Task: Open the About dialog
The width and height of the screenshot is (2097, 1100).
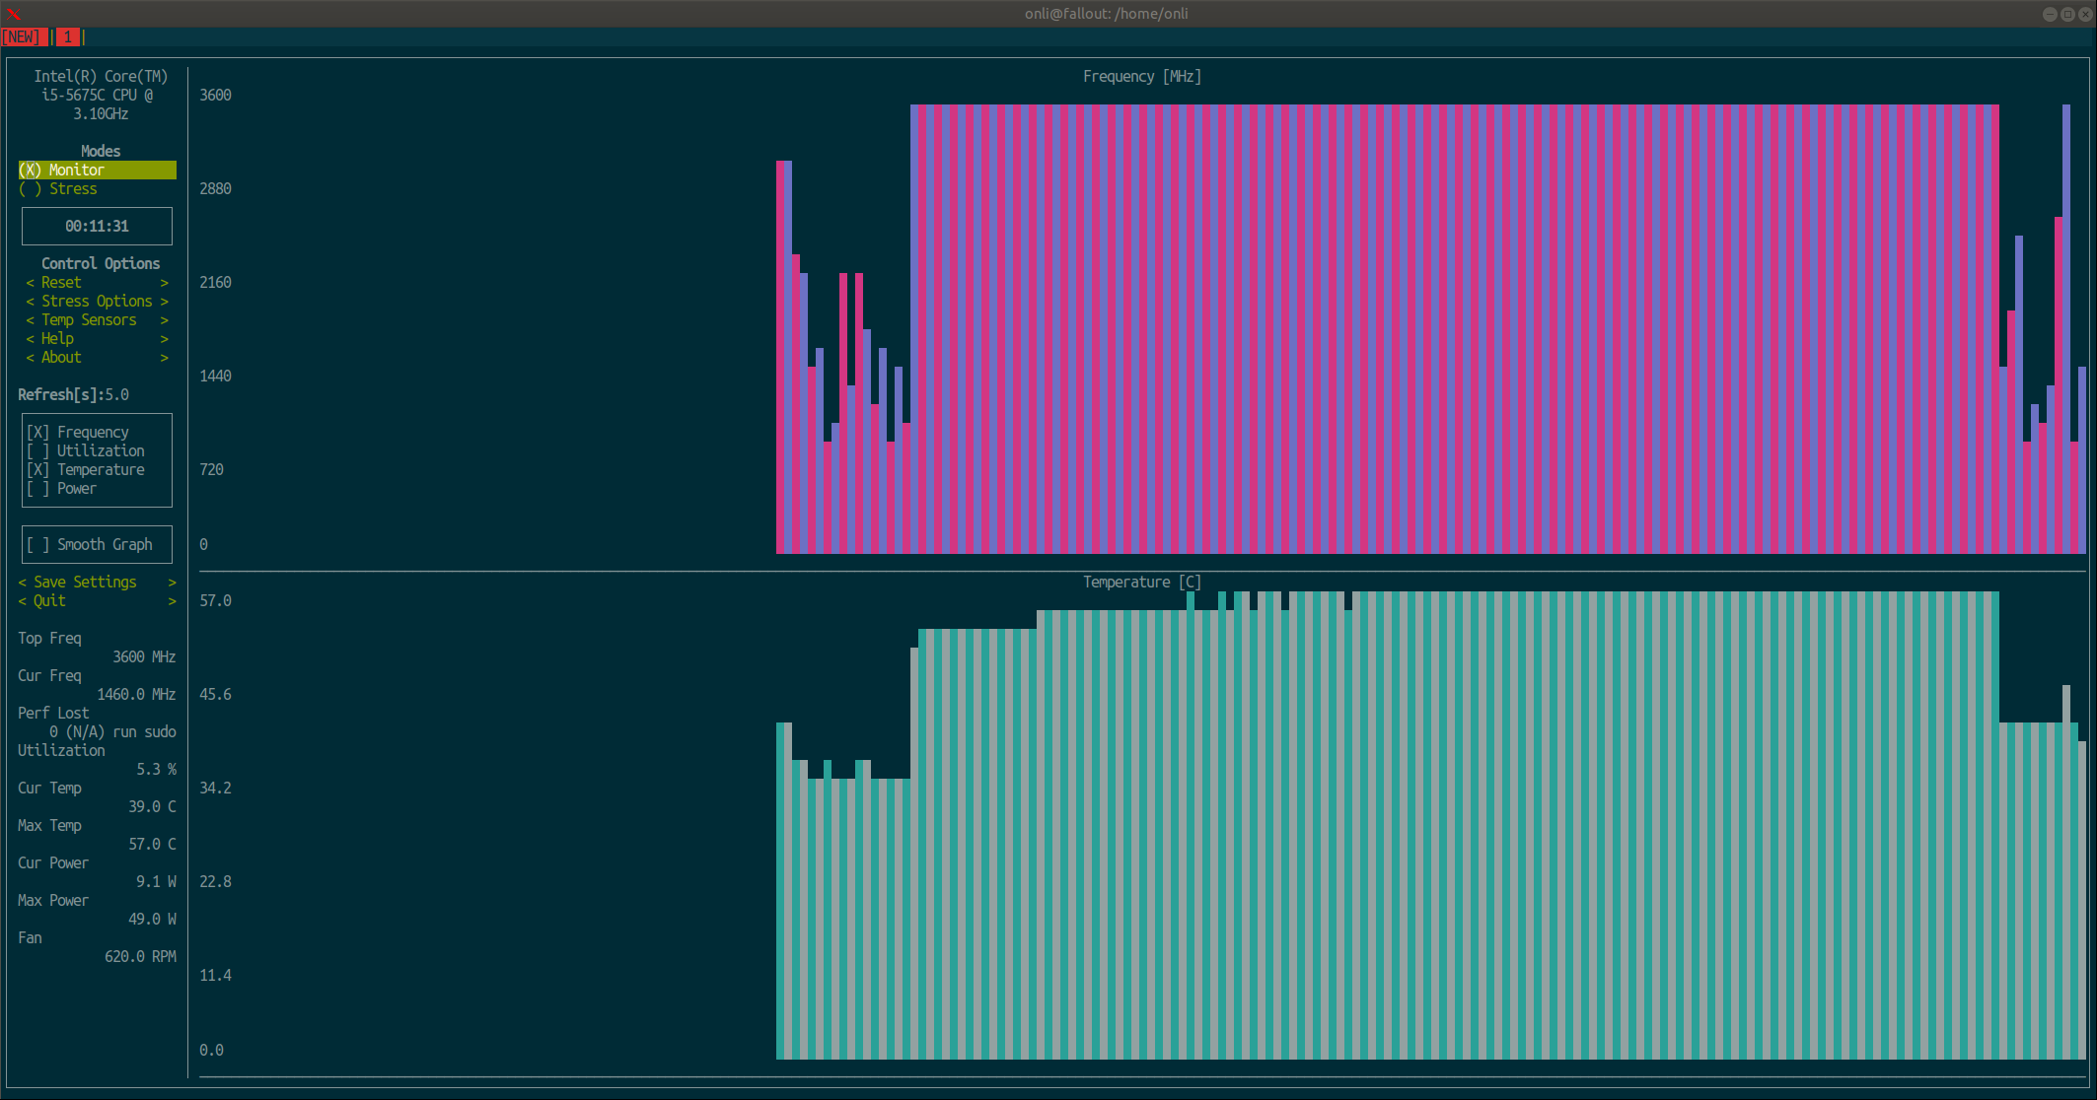Action: [x=97, y=358]
